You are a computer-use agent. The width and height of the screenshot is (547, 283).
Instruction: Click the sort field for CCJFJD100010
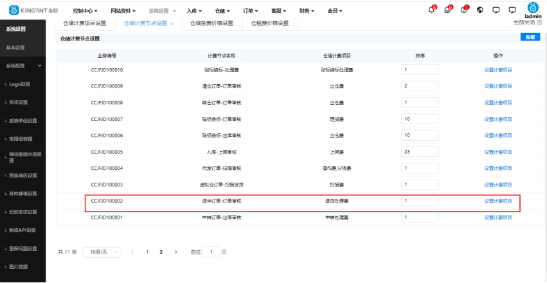pyautogui.click(x=420, y=70)
